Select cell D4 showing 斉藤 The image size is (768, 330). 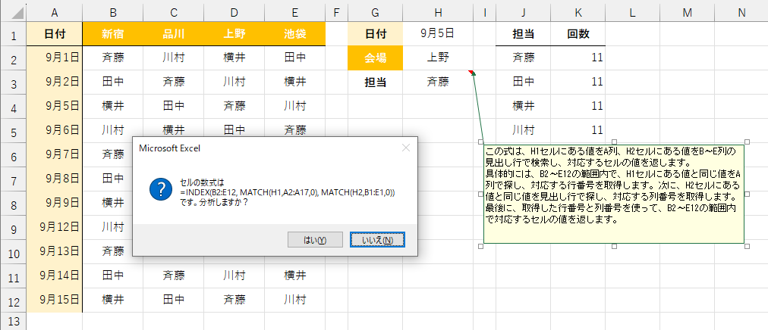point(234,106)
